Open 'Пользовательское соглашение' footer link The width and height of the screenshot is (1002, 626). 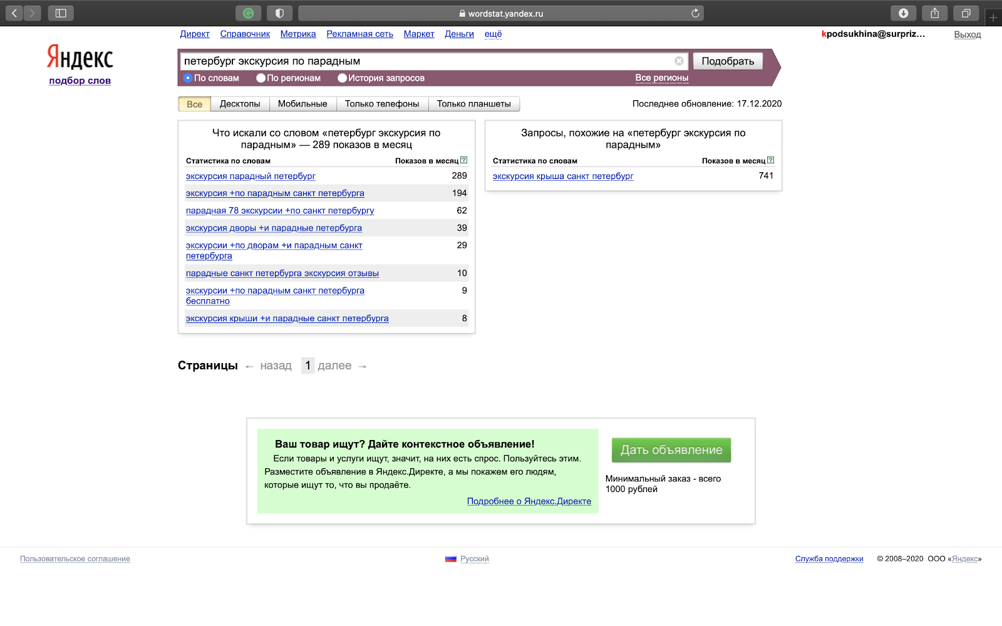pyautogui.click(x=75, y=559)
